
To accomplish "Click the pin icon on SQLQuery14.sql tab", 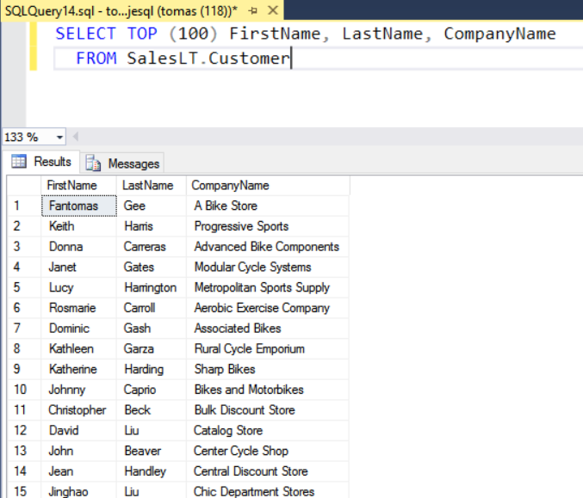I will pyautogui.click(x=253, y=11).
